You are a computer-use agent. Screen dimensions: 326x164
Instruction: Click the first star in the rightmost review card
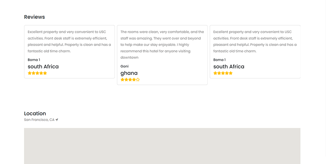point(216,73)
